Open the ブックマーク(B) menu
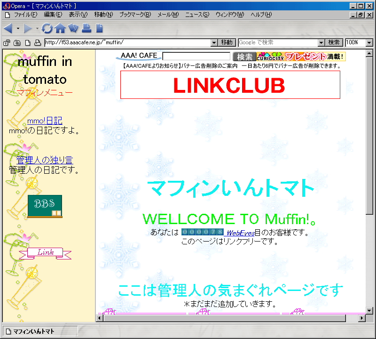 click(x=135, y=15)
